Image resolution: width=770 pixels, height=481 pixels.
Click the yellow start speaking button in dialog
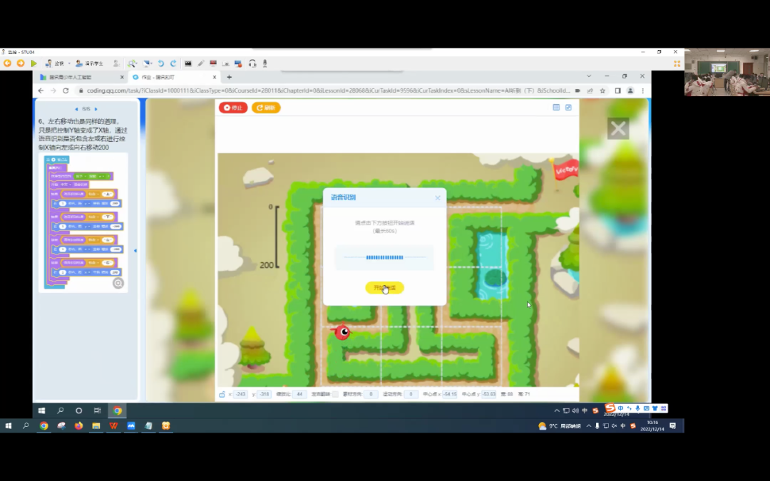tap(384, 288)
